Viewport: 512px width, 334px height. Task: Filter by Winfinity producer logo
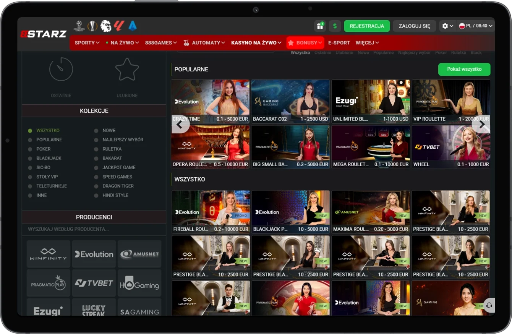click(x=49, y=254)
